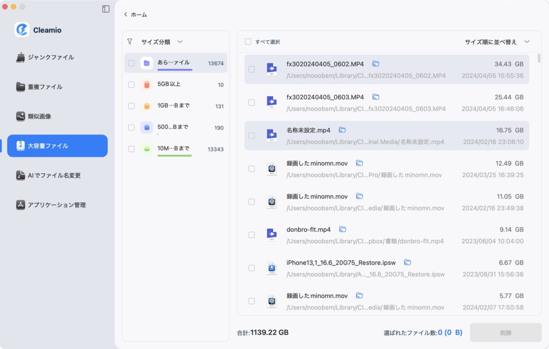Reveal fx3020240405_0602.MP4 in folder icon
Image resolution: width=549 pixels, height=349 pixels.
click(x=376, y=63)
